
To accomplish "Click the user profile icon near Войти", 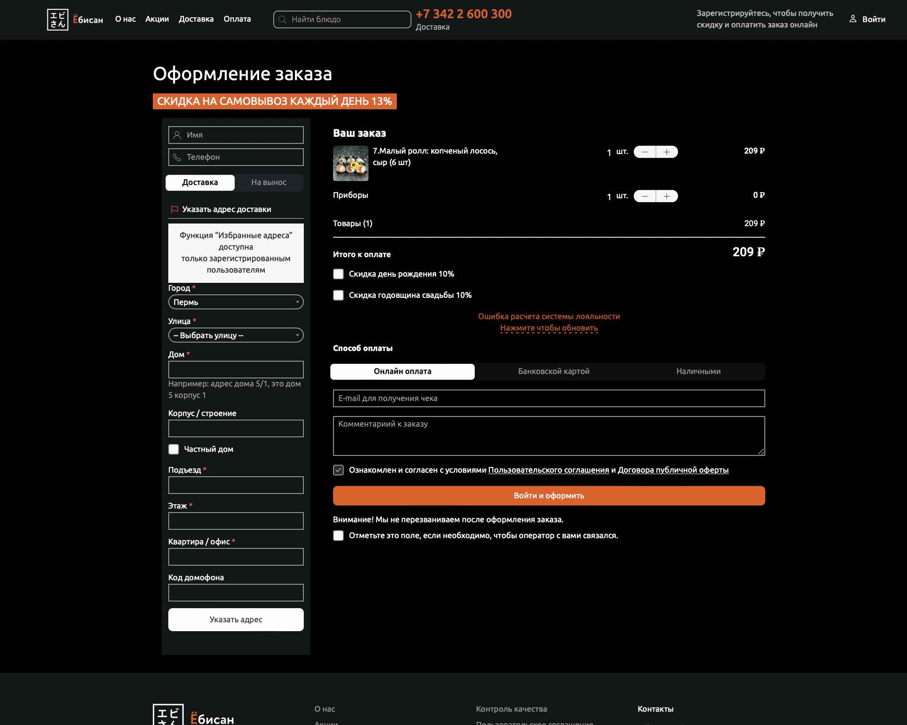I will [x=853, y=19].
